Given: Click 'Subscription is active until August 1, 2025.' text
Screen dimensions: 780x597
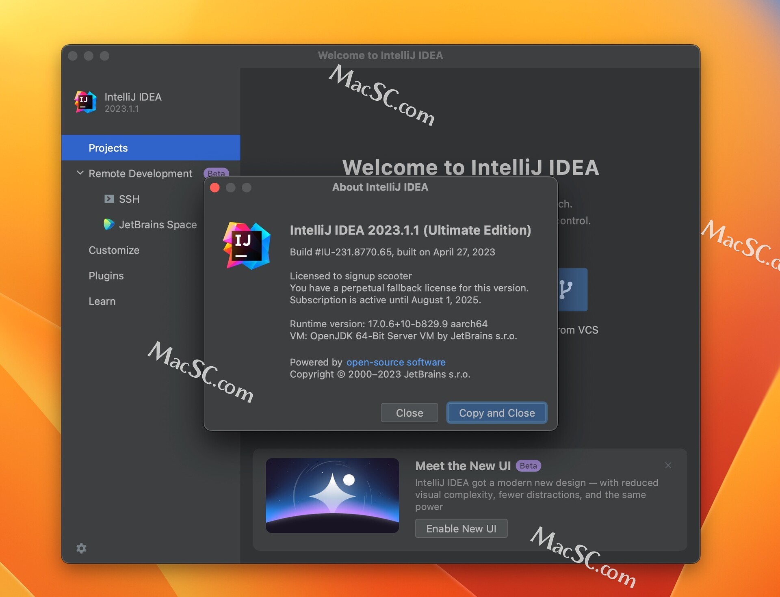Looking at the screenshot, I should 385,300.
